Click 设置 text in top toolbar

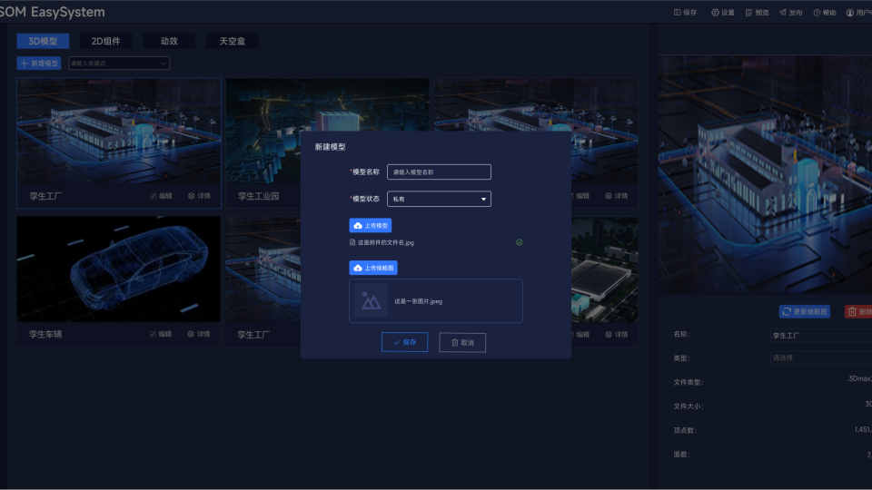(x=728, y=12)
